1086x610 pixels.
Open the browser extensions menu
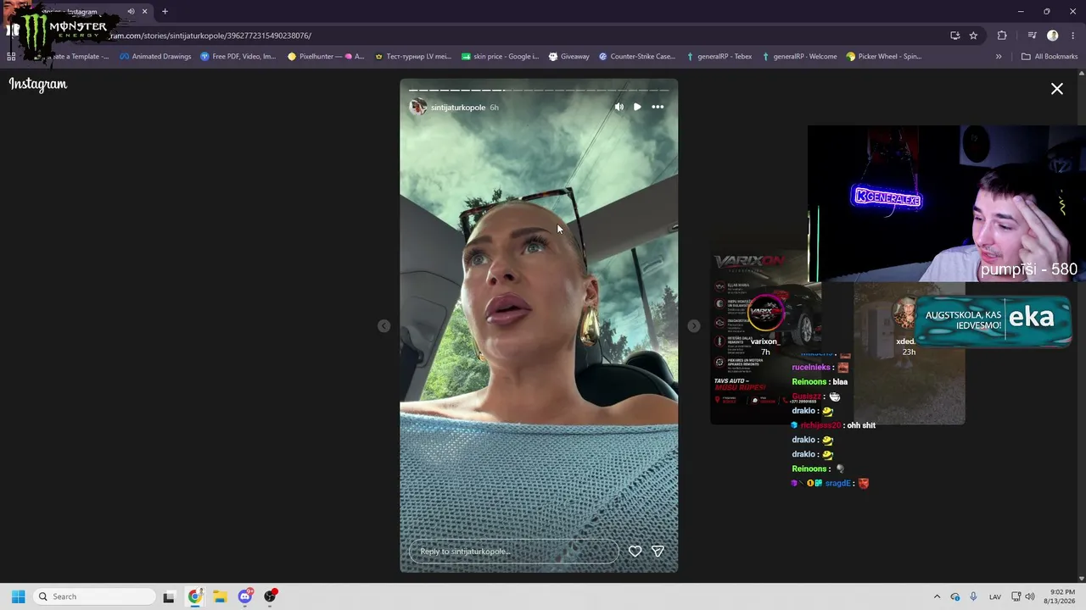tap(1002, 36)
